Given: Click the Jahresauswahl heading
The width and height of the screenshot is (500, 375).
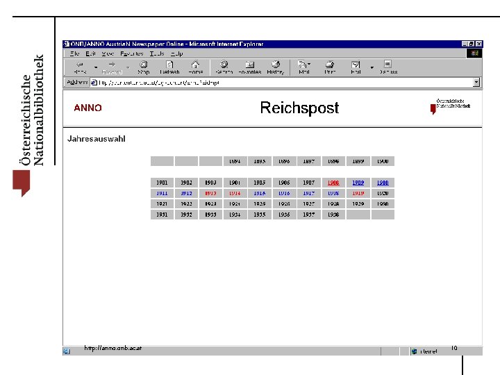Looking at the screenshot, I should click(x=97, y=139).
